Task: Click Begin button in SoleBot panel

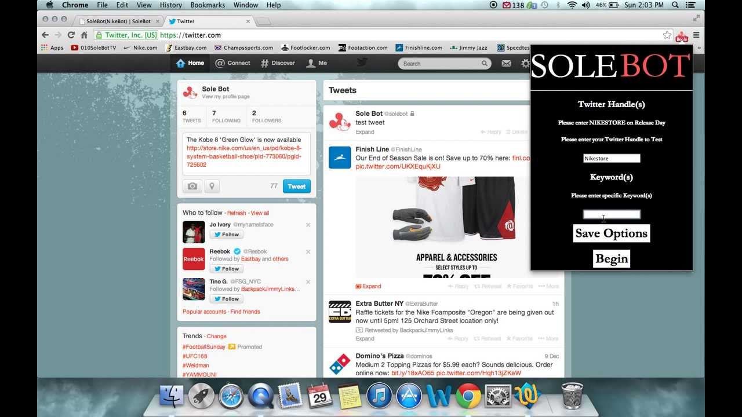Action: (612, 259)
